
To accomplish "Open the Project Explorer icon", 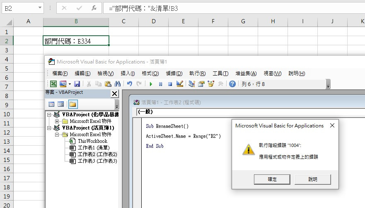I will tap(191, 84).
